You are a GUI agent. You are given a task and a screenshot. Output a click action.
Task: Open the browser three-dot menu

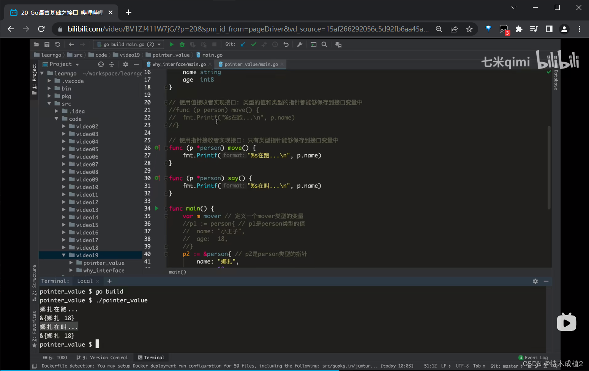coord(580,29)
